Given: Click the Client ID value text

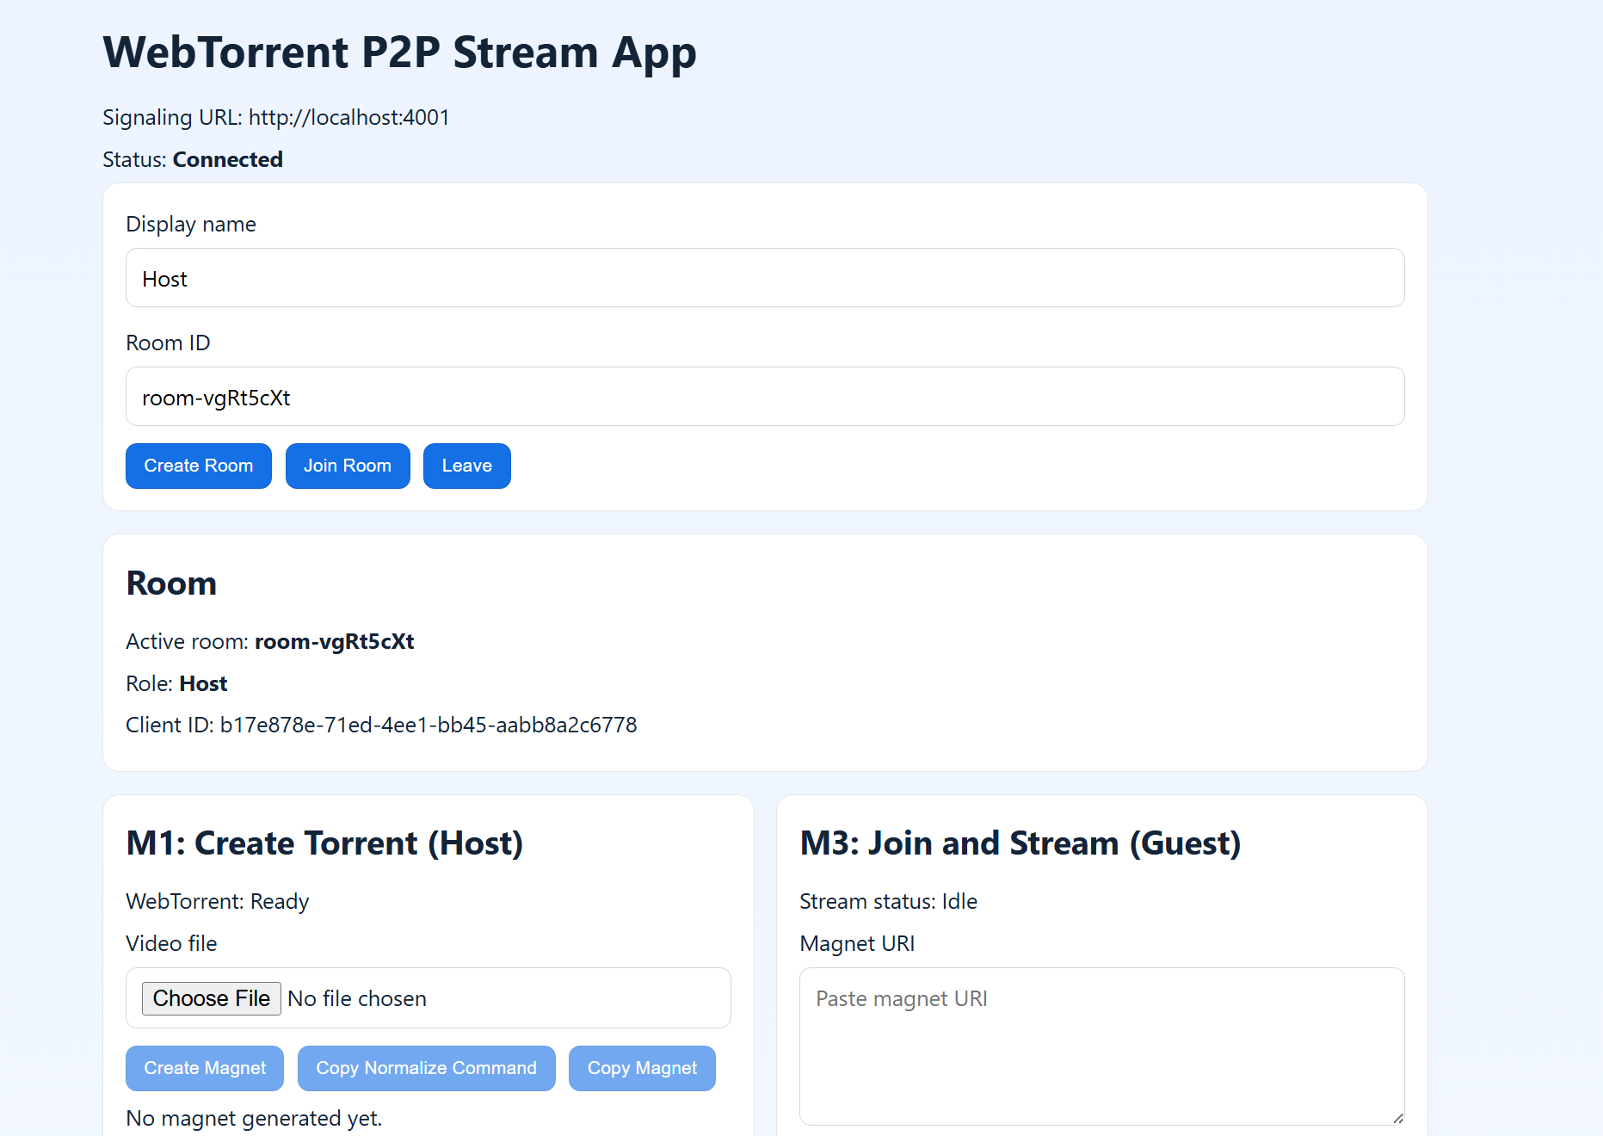Looking at the screenshot, I should point(428,725).
